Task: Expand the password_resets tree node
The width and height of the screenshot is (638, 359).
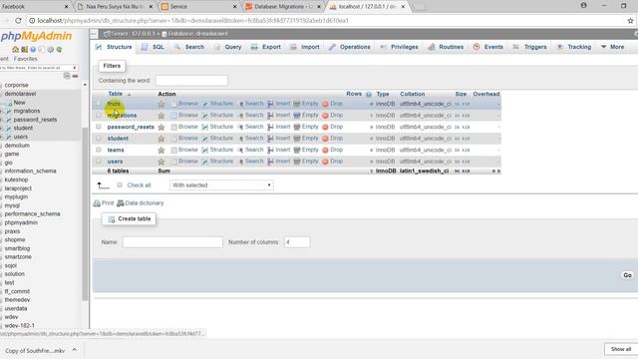Action: (2, 120)
